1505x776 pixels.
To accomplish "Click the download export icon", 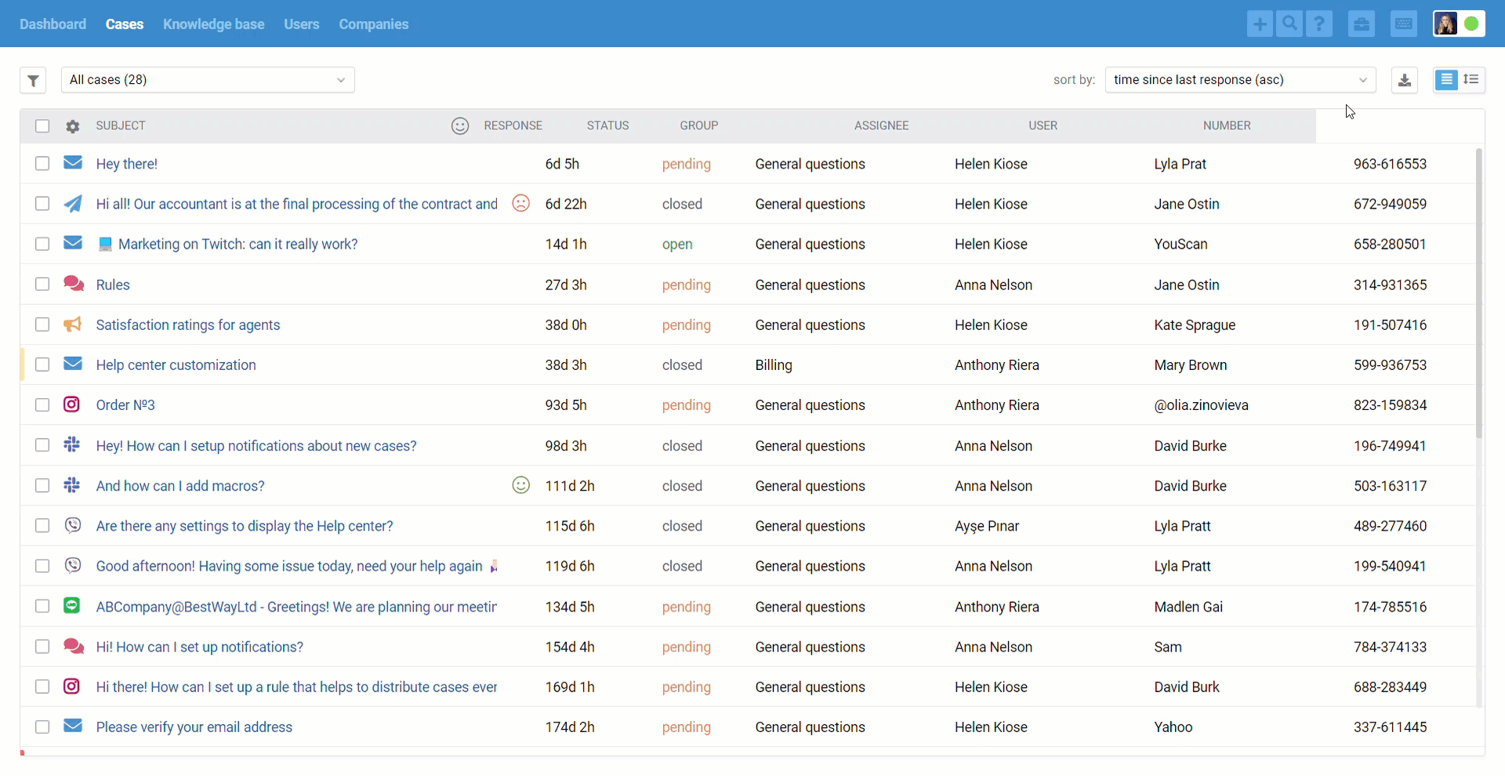I will (x=1405, y=80).
